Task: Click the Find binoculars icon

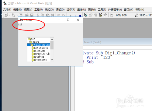Action: 53,15
